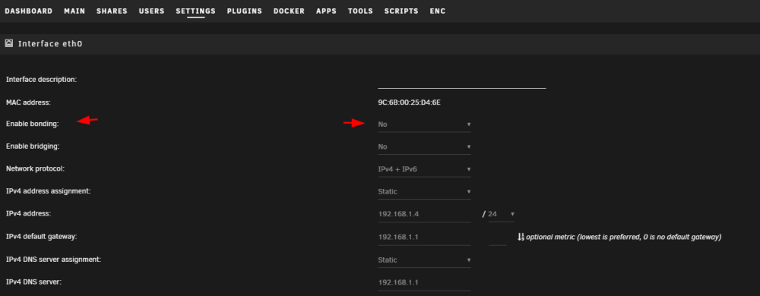760x296 pixels.
Task: Click the IPv4 DNS server assignment label
Action: [53, 260]
